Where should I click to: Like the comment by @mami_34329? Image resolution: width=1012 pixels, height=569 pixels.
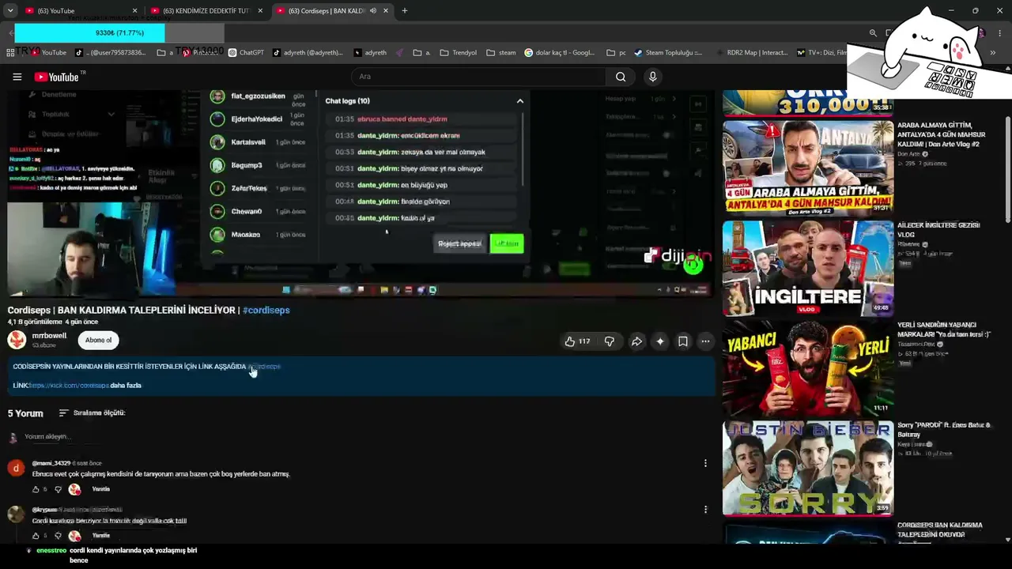pyautogui.click(x=36, y=489)
